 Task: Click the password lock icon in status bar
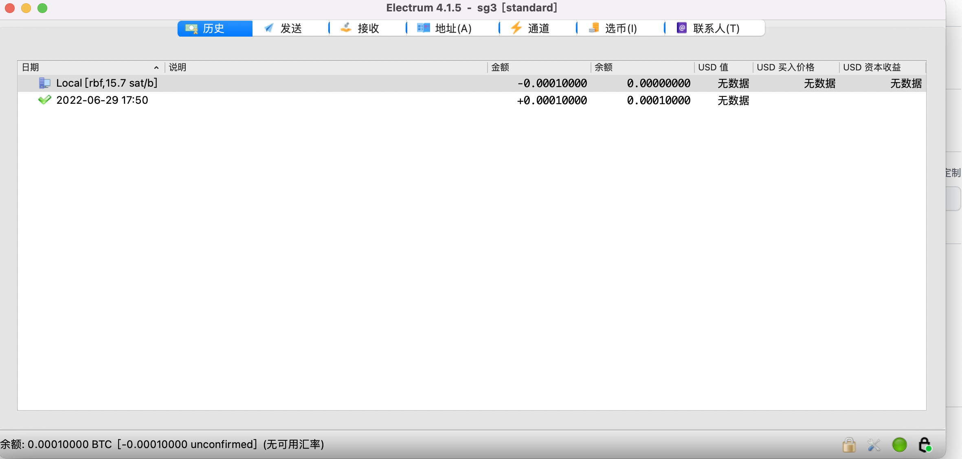click(x=849, y=445)
